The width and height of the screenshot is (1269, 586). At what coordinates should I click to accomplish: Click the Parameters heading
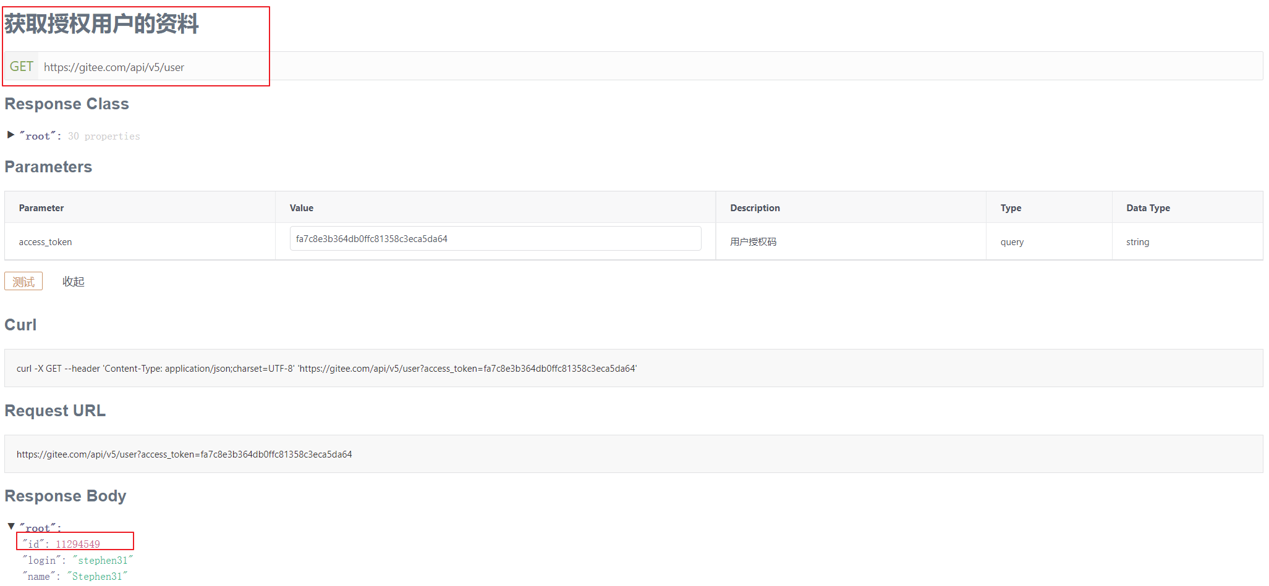[48, 167]
